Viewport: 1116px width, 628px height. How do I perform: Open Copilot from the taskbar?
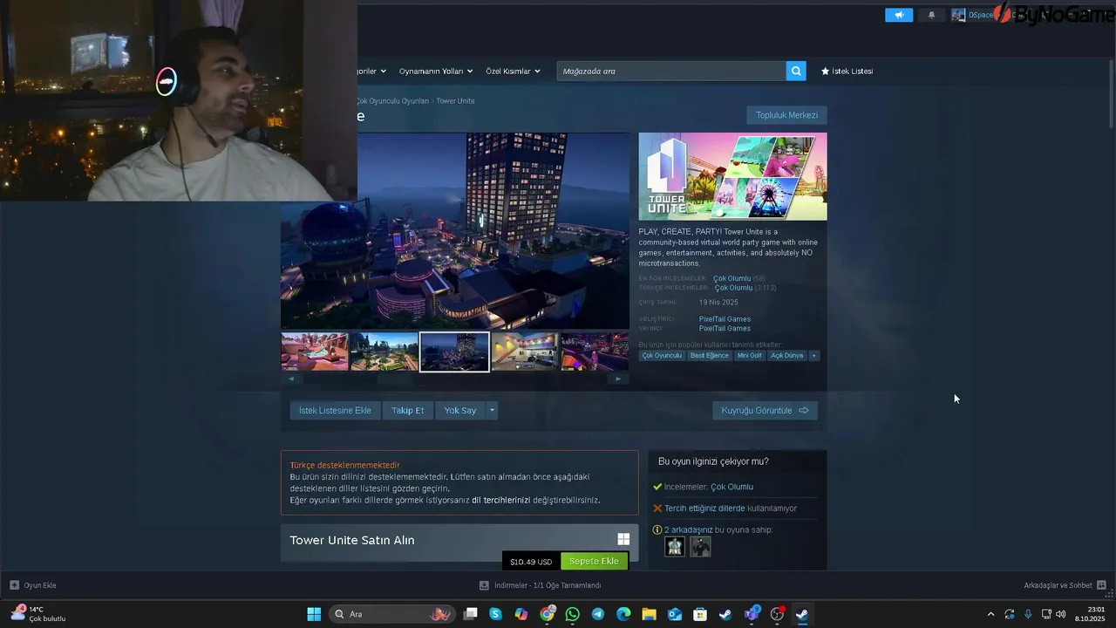(x=521, y=614)
